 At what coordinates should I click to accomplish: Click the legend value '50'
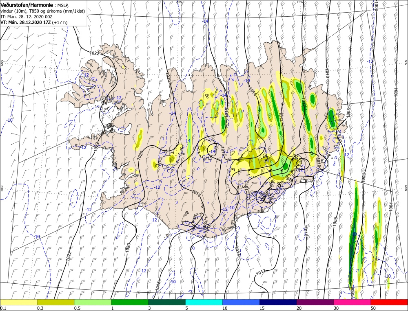[373, 308]
